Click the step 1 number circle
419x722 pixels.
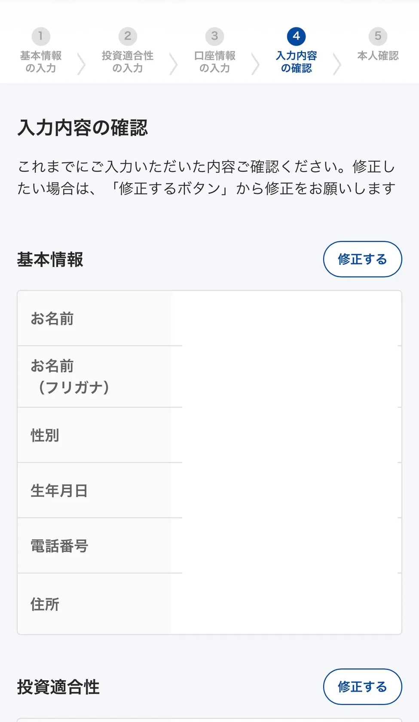tap(41, 36)
